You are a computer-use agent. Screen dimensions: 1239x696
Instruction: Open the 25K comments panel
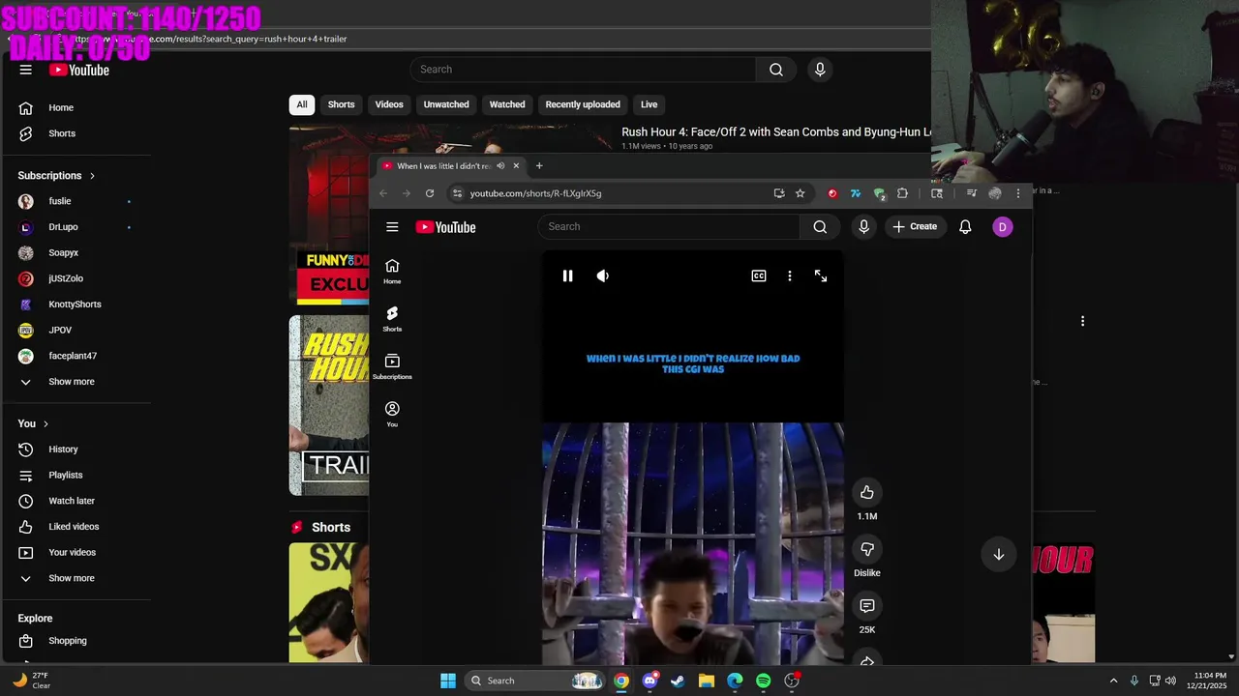[867, 606]
